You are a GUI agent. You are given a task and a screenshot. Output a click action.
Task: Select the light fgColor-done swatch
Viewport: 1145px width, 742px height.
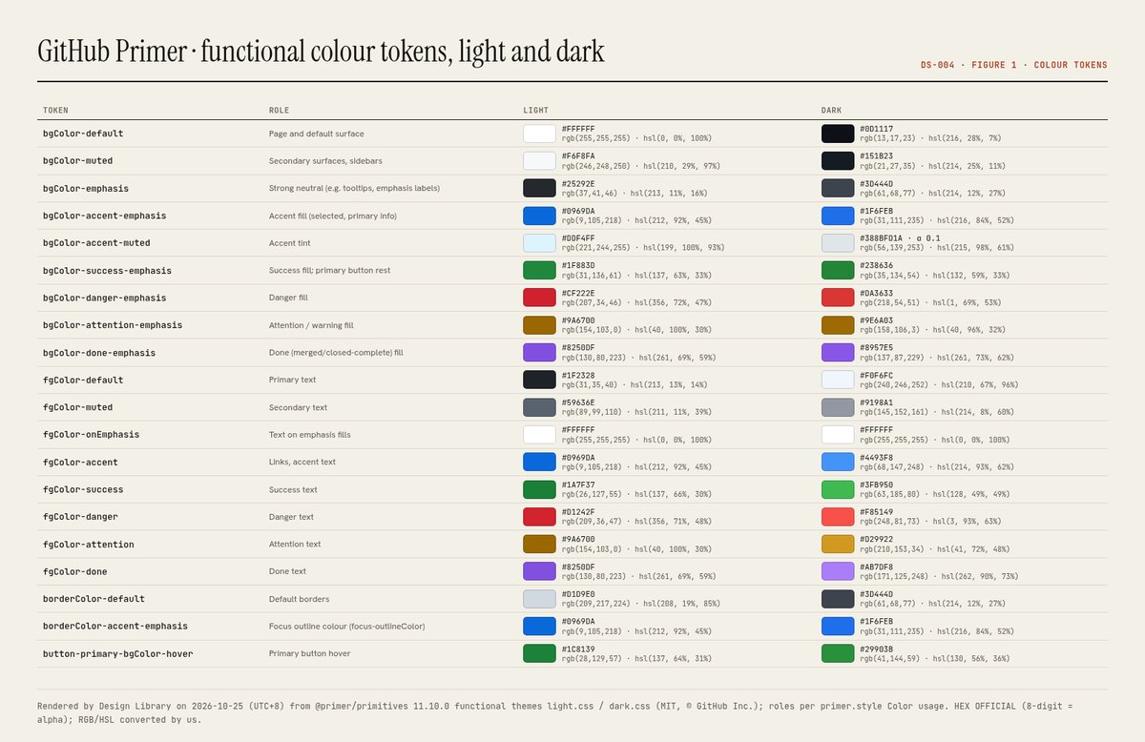pyautogui.click(x=539, y=571)
